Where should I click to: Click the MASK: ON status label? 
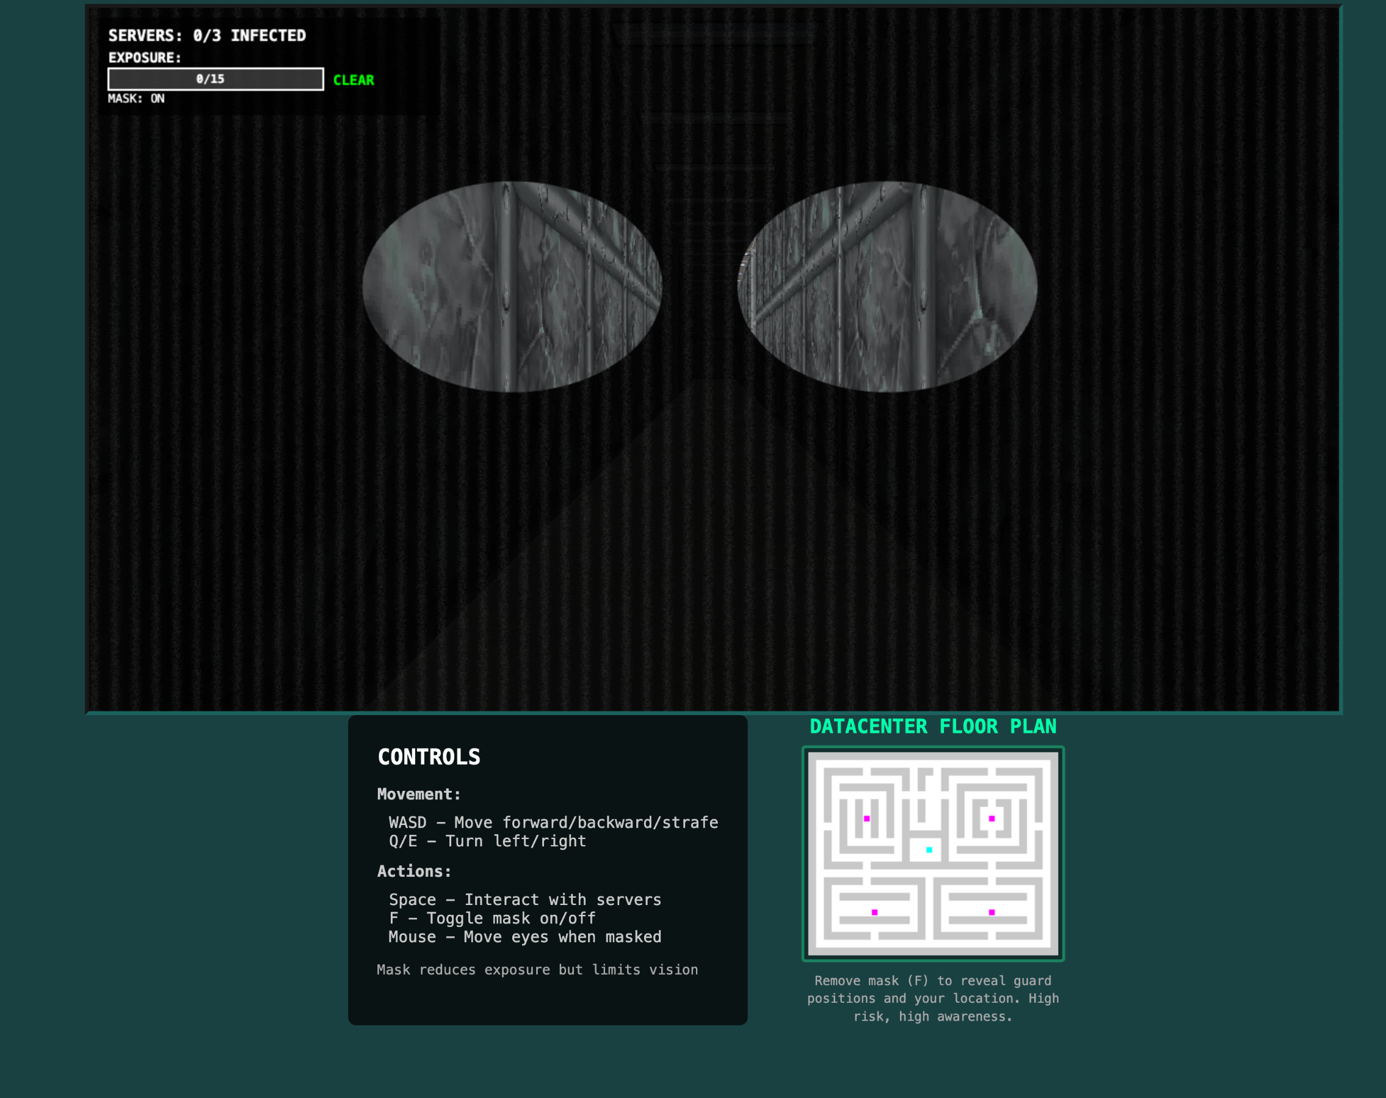[x=136, y=98]
